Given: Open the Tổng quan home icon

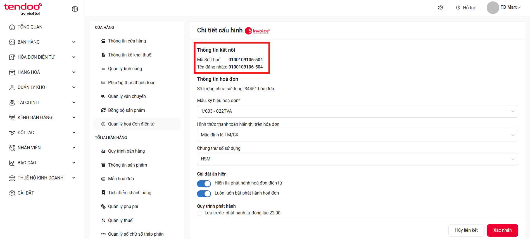Looking at the screenshot, I should (x=12, y=27).
